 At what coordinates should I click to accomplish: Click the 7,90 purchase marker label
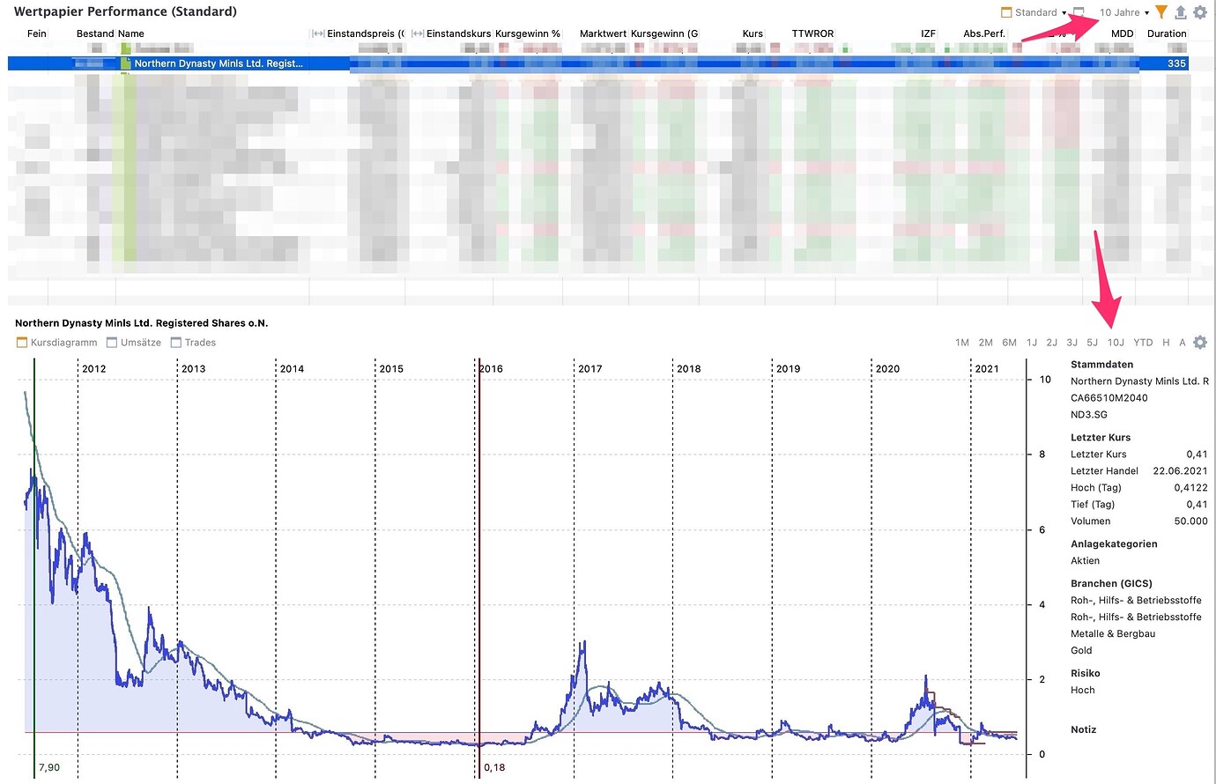(49, 767)
